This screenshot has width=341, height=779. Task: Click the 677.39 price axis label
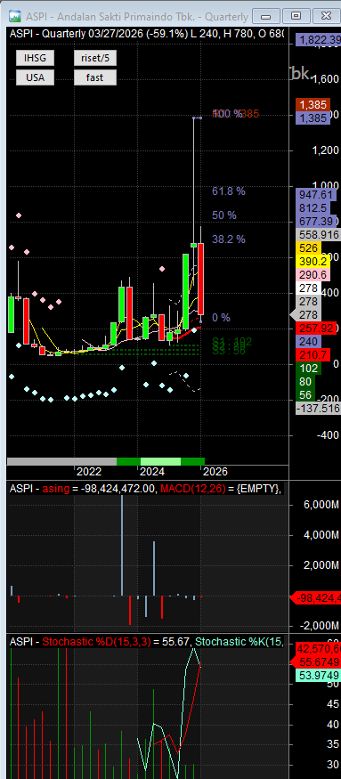pyautogui.click(x=316, y=222)
